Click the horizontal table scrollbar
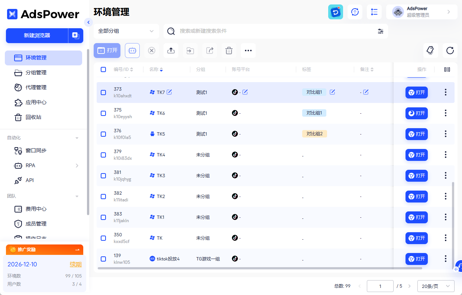The width and height of the screenshot is (462, 295). point(260,268)
